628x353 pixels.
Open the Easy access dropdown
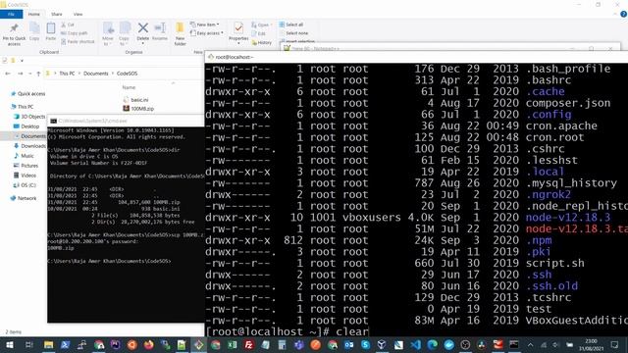coord(207,33)
